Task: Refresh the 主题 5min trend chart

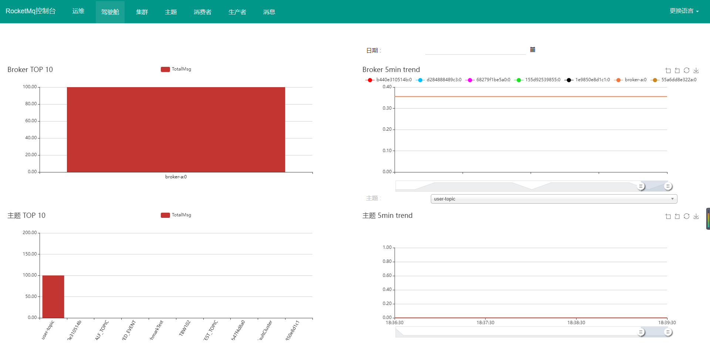Action: pos(687,216)
